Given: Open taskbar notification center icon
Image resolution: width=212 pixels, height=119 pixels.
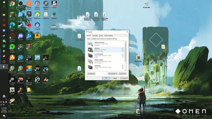Looking at the screenshot, I should 4,116.
